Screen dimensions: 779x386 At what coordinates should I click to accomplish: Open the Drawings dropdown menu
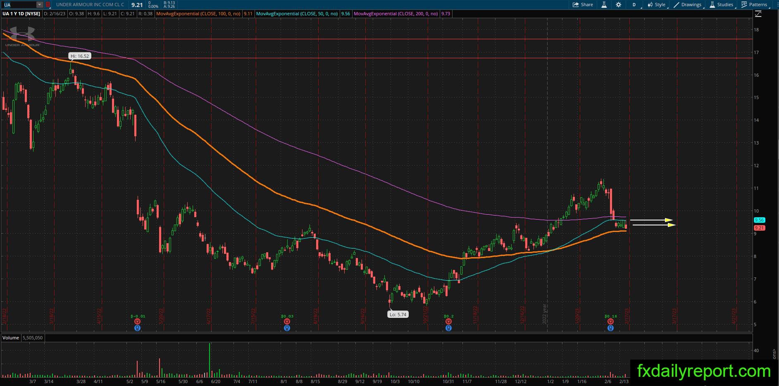tap(688, 5)
